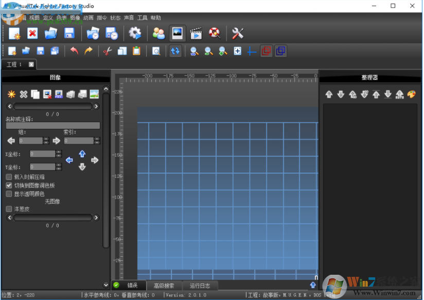The width and height of the screenshot is (424, 300).
Task: Click the scissors cut icon in toolbar
Action: click(x=107, y=51)
